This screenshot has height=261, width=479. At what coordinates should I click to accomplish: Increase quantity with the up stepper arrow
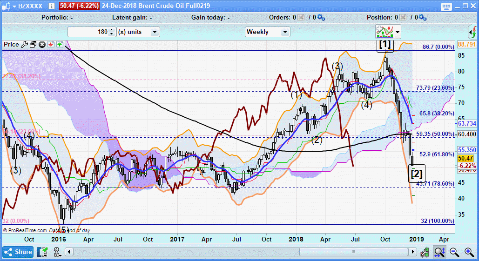pyautogui.click(x=112, y=30)
